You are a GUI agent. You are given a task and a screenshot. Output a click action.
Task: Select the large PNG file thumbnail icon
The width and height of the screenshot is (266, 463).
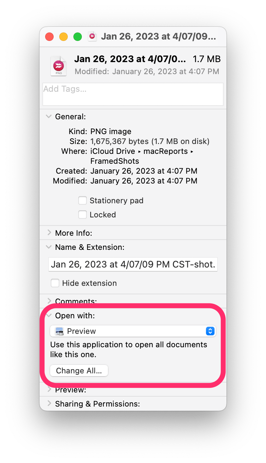59,66
